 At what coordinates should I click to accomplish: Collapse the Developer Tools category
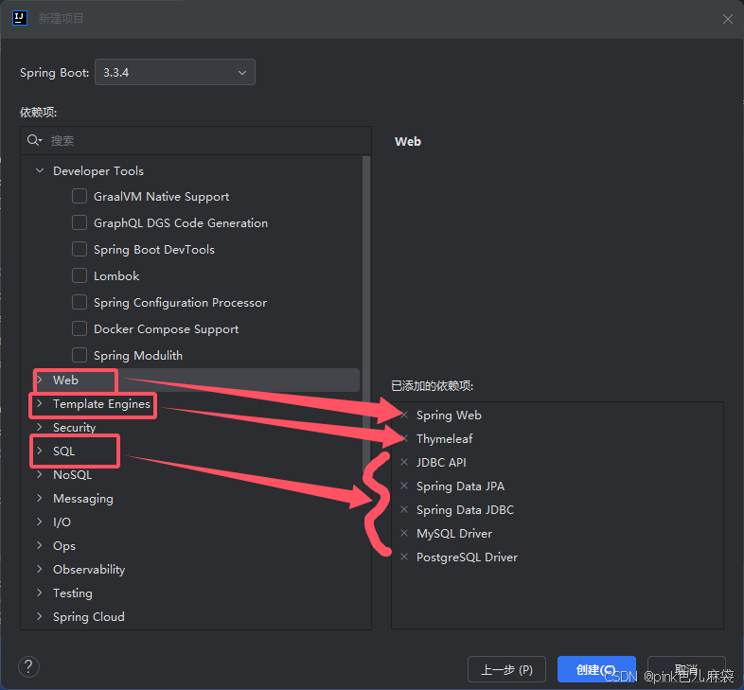click(x=40, y=170)
